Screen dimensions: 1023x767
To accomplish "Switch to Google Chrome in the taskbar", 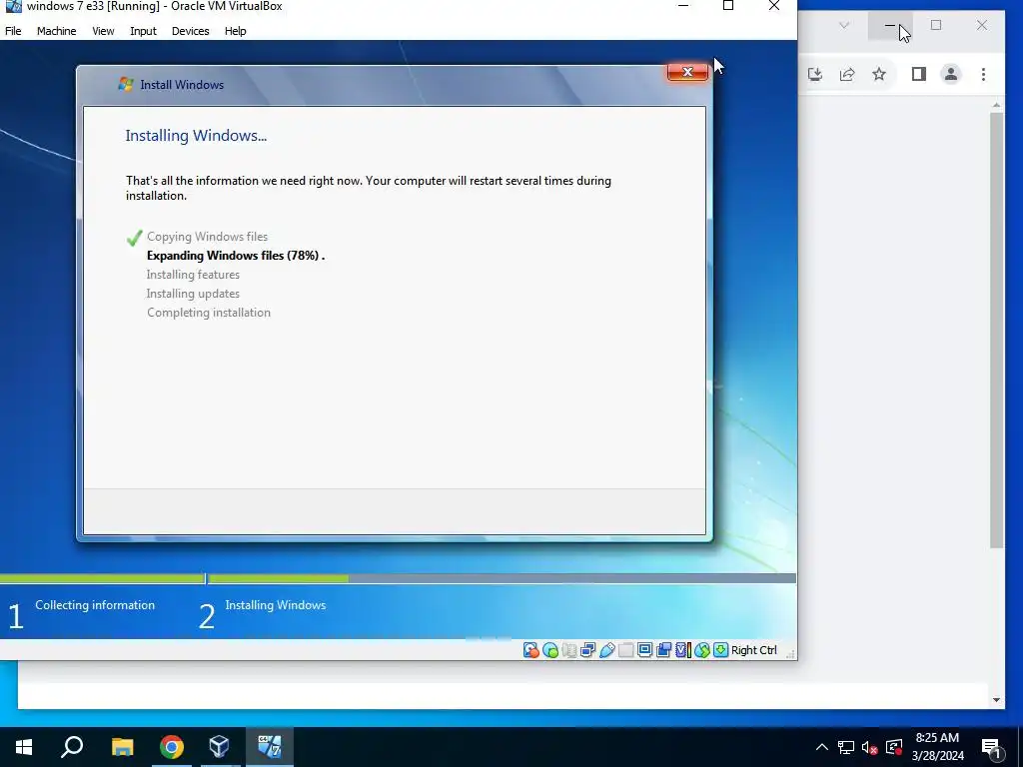I will point(172,747).
